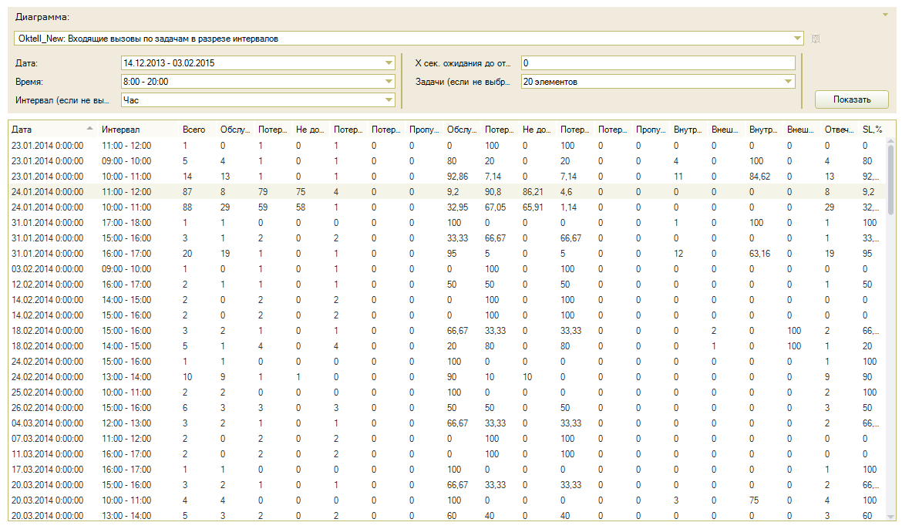Sort the table by the Дата column header
This screenshot has height=529, width=902.
pyautogui.click(x=46, y=130)
